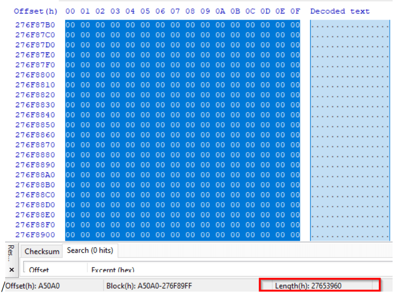This screenshot has height=293, width=394.
Task: Click decoded text of row 276F87B0
Action: tap(350, 25)
